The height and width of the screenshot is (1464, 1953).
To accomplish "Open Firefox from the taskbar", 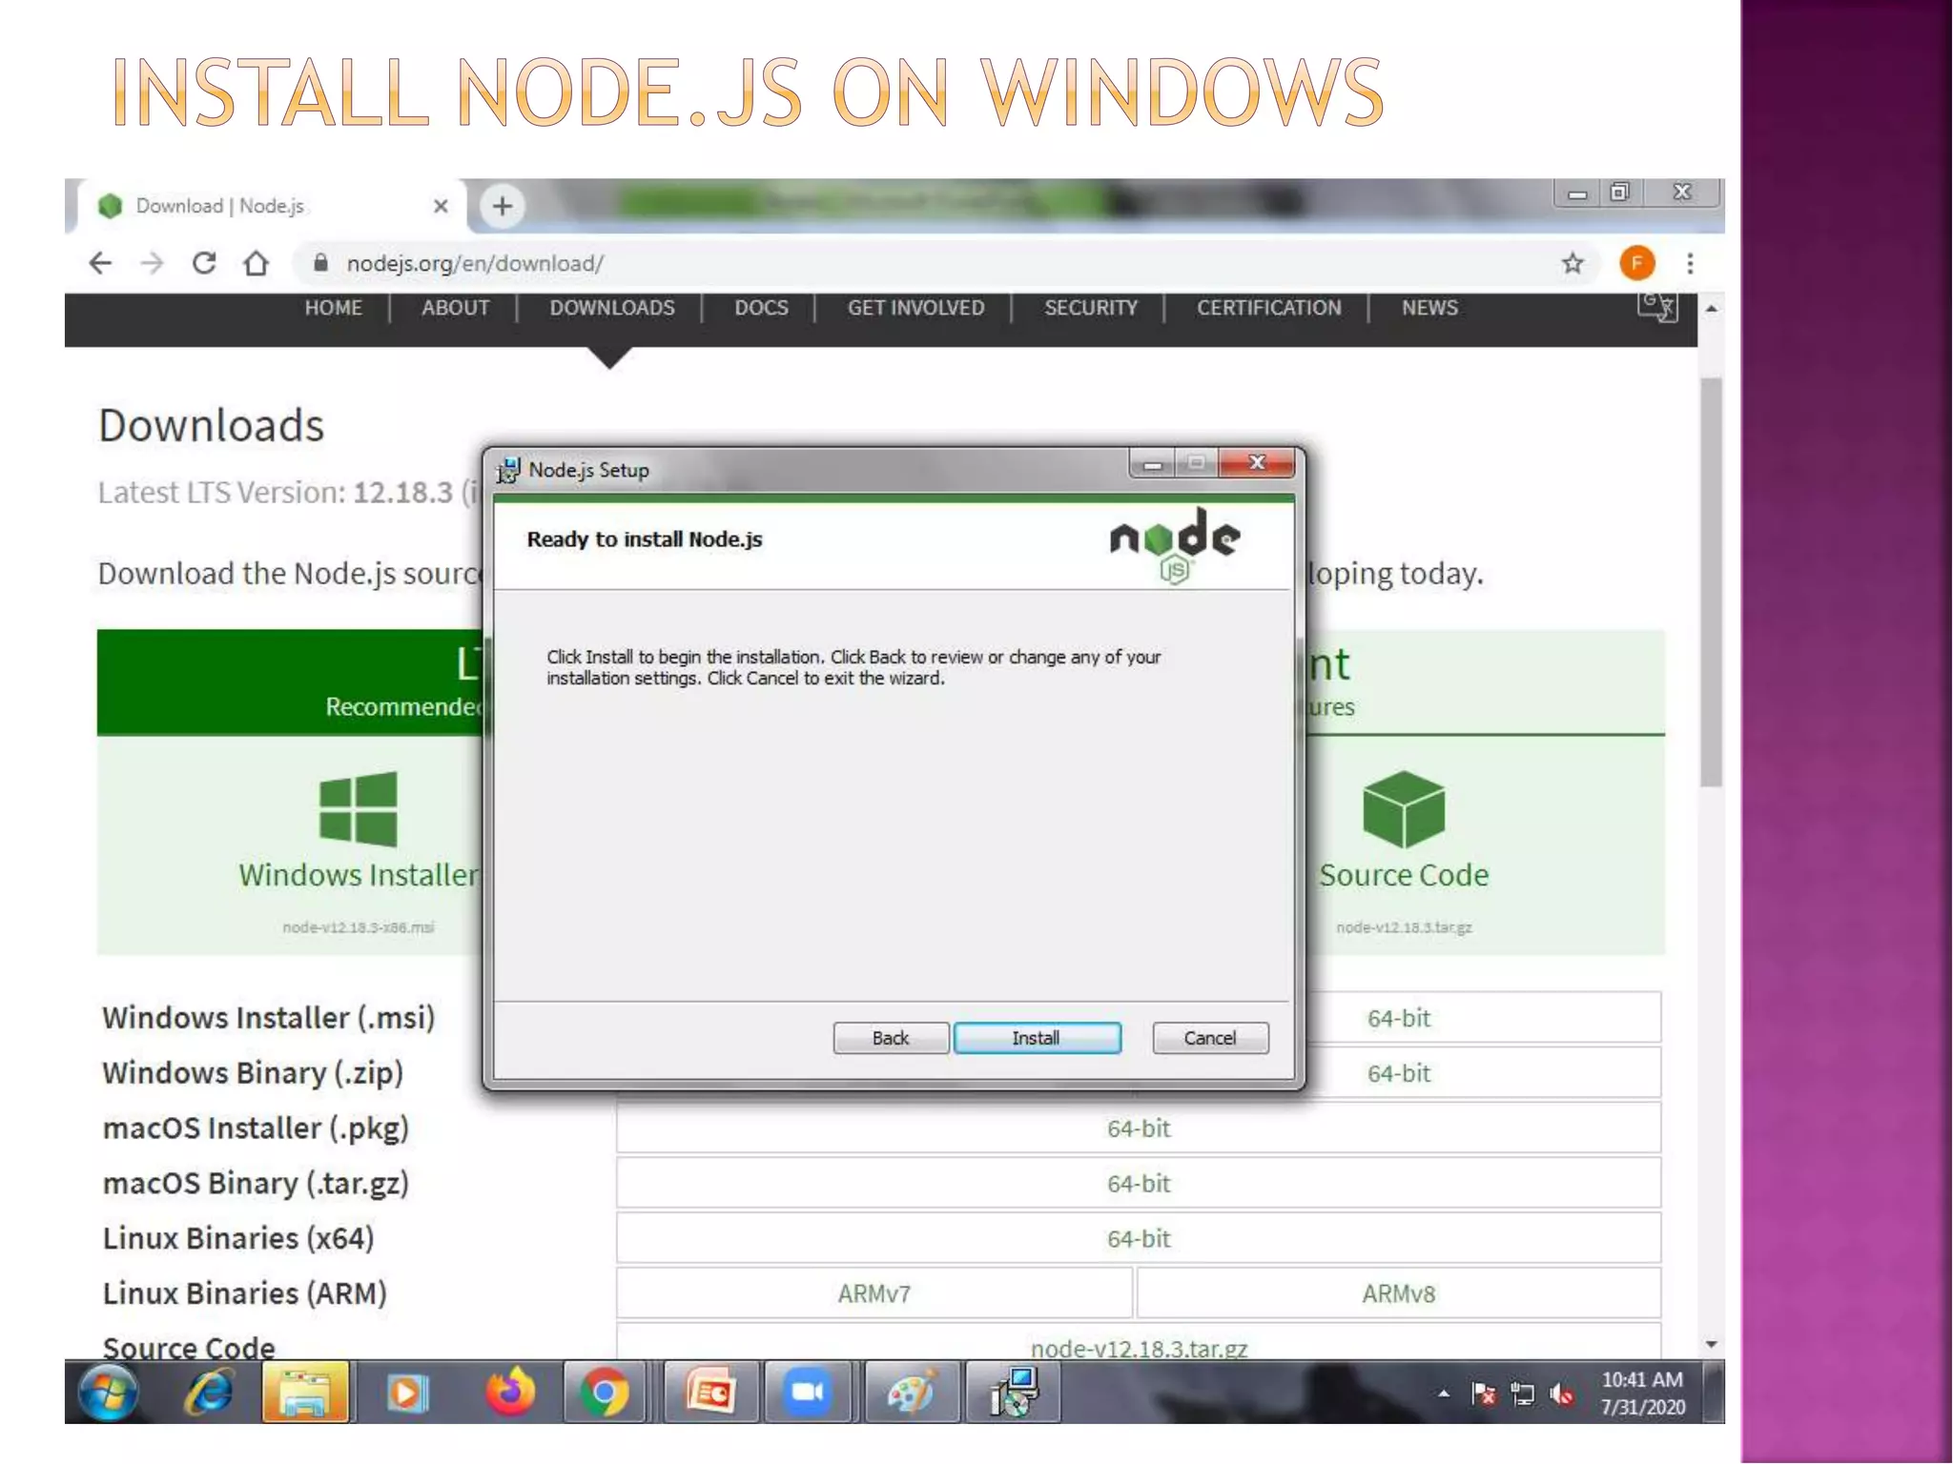I will [509, 1393].
